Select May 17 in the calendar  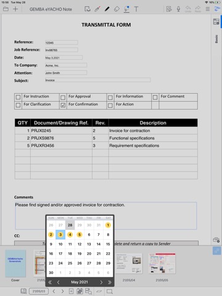coord(60,253)
